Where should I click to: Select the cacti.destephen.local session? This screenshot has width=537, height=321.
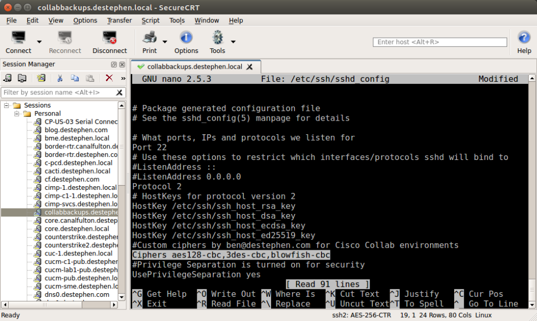(78, 171)
